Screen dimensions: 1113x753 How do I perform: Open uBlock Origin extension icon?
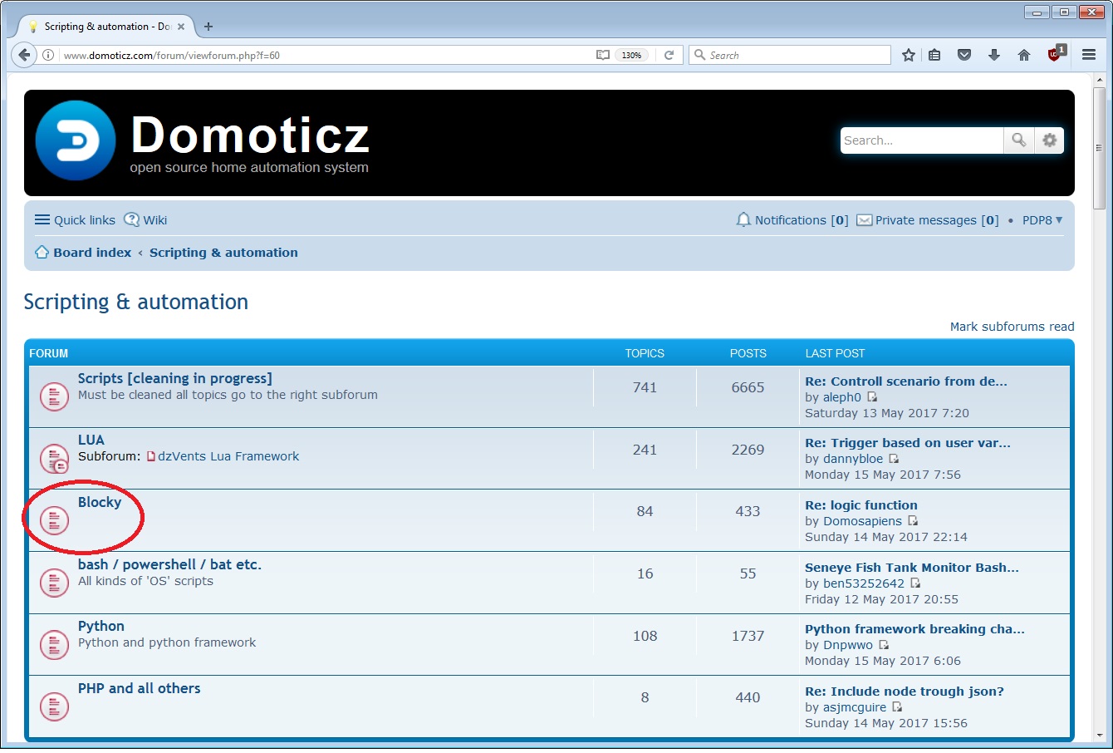click(1056, 53)
